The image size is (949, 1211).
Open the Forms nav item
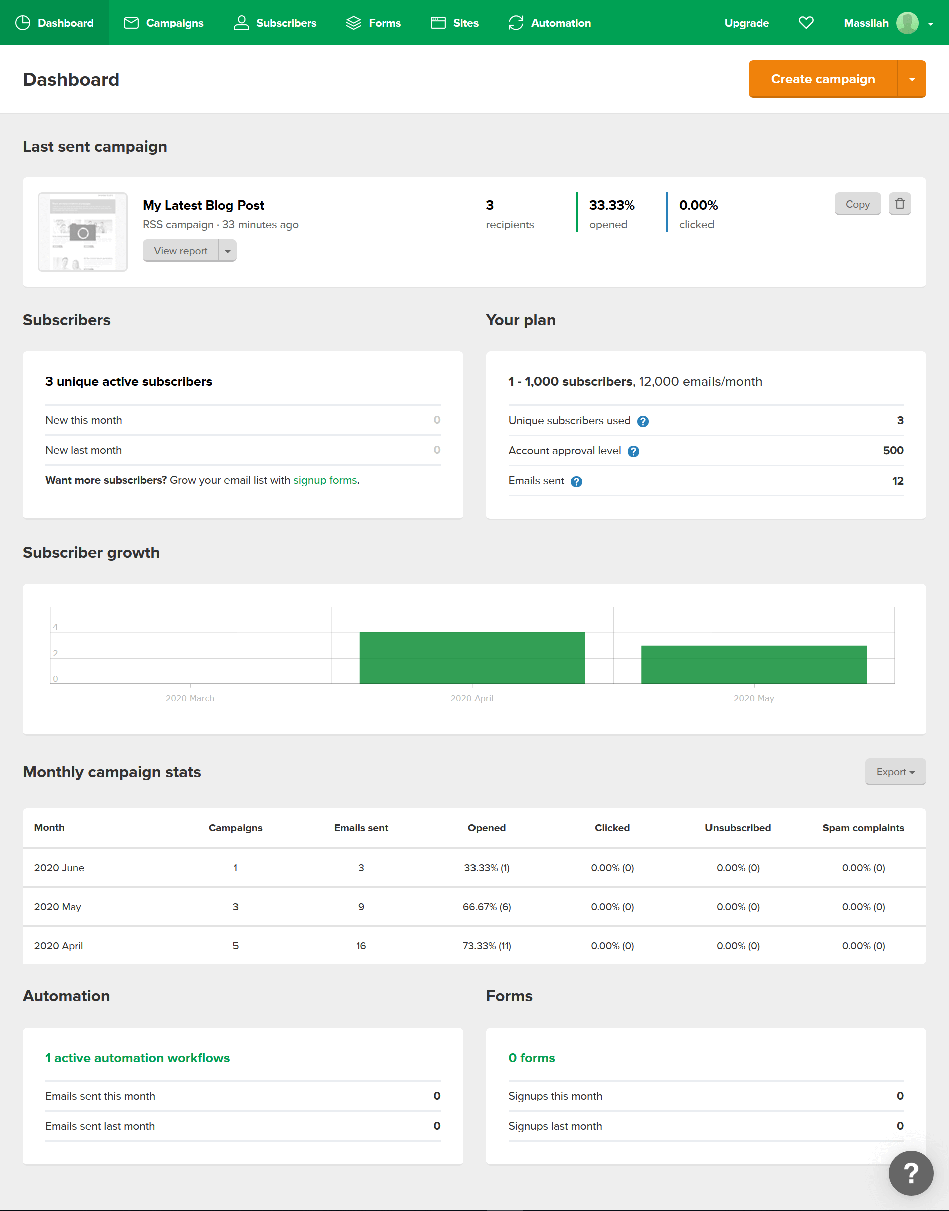coord(373,23)
